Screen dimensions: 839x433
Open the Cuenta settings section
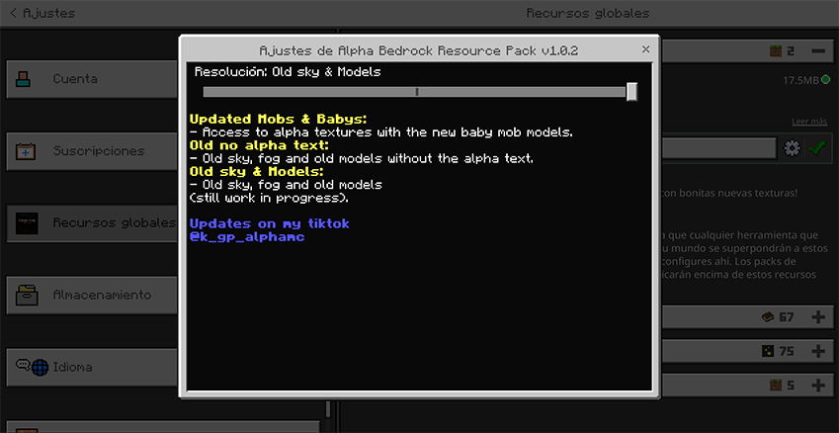coord(92,79)
